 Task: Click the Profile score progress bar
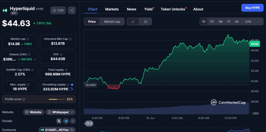click(x=57, y=99)
